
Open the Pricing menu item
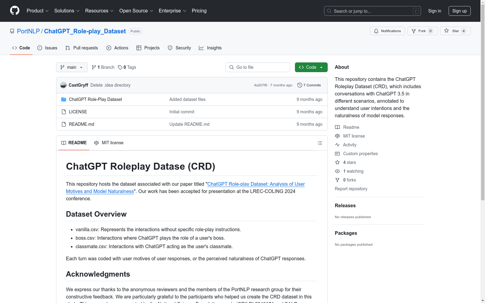click(199, 11)
